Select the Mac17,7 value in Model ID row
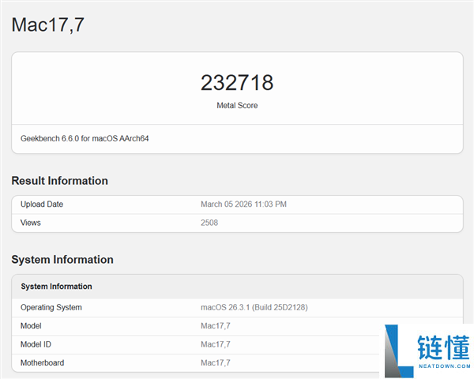Viewport: 474px width, 379px height. tap(216, 344)
